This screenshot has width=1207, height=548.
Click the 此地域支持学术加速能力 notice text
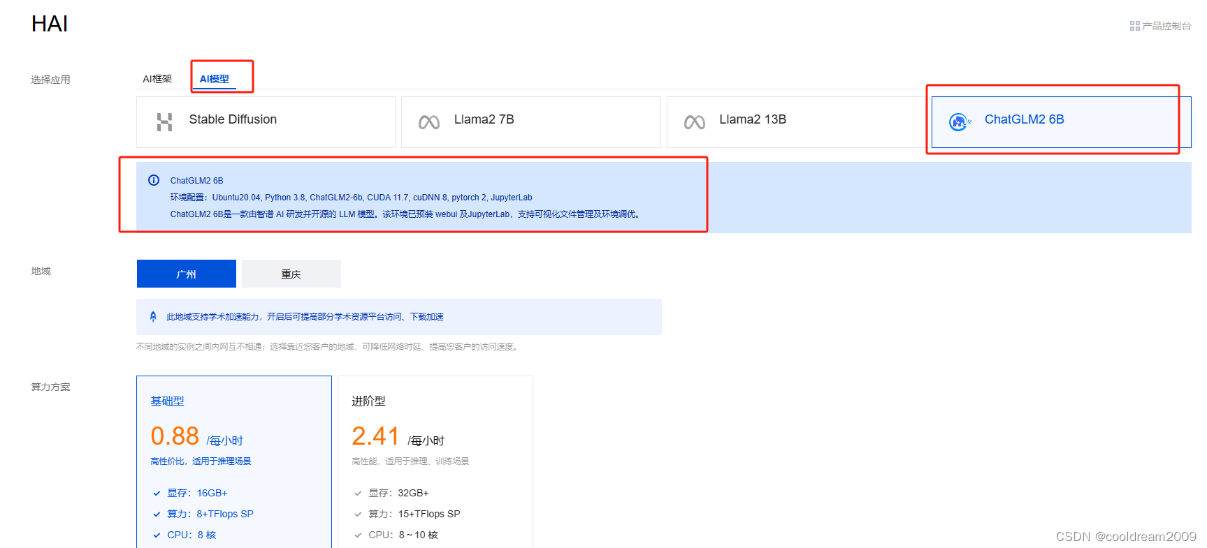pos(305,317)
